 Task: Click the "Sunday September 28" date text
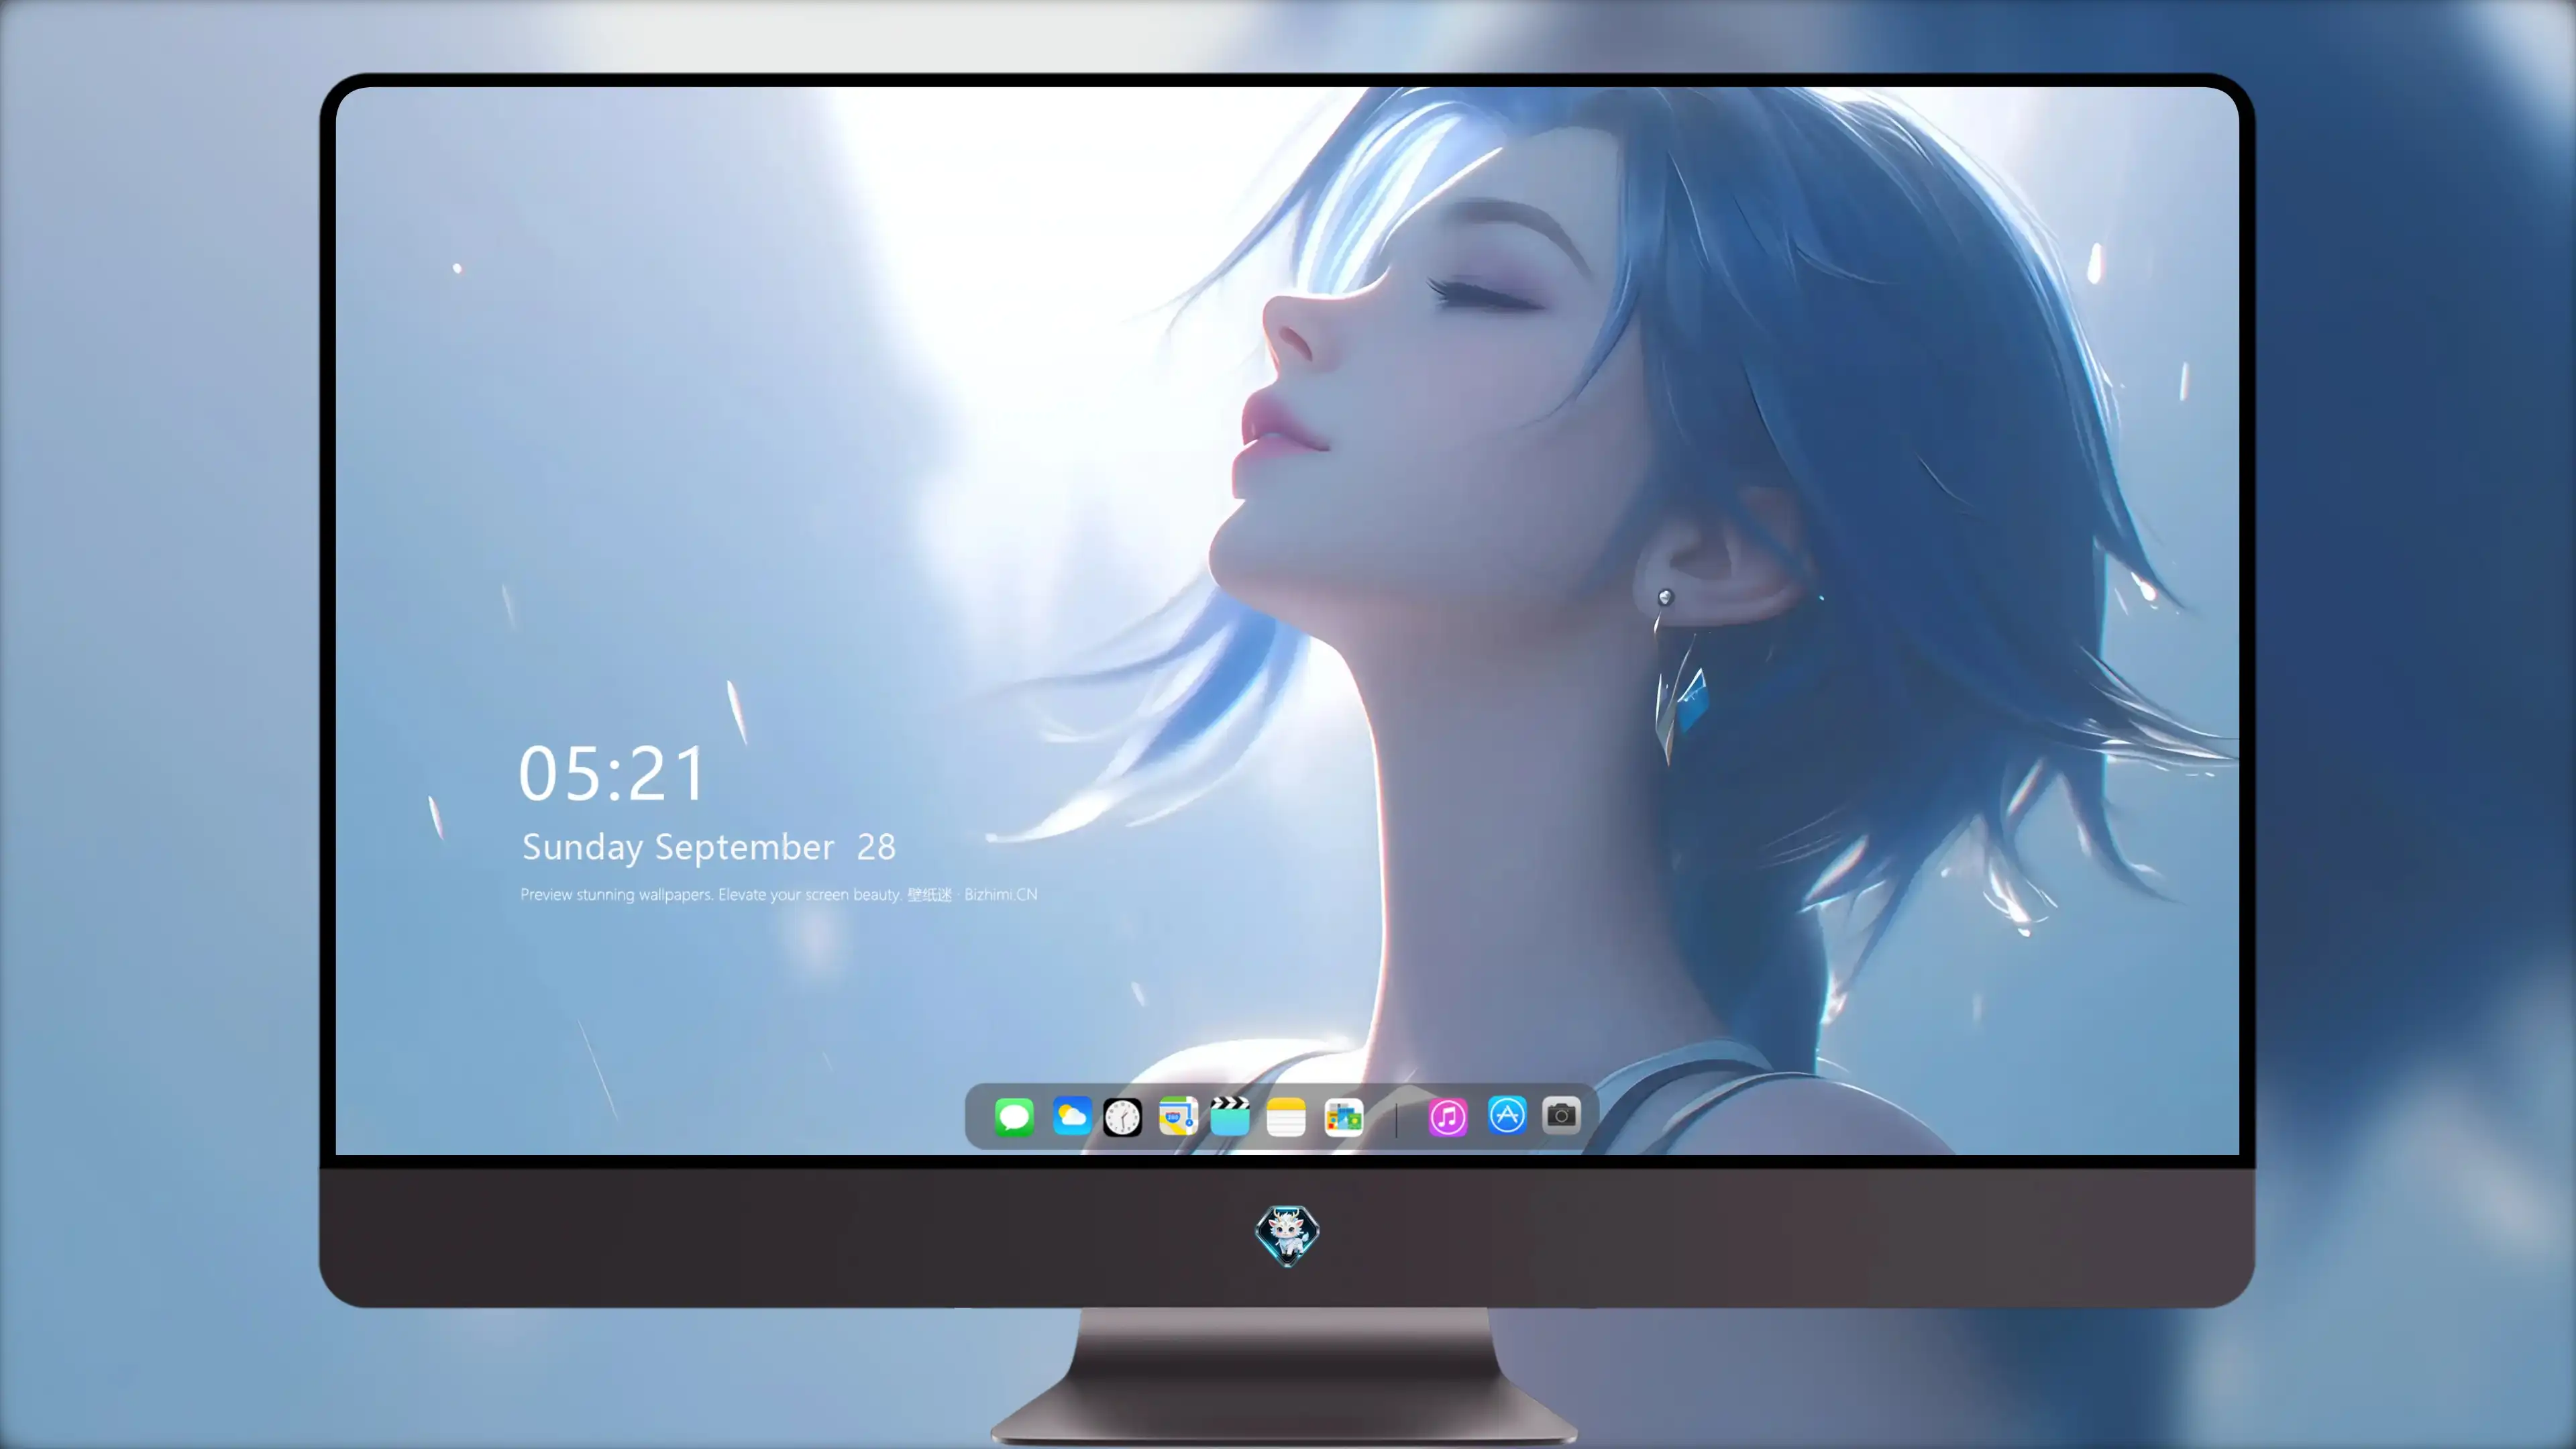(x=709, y=847)
